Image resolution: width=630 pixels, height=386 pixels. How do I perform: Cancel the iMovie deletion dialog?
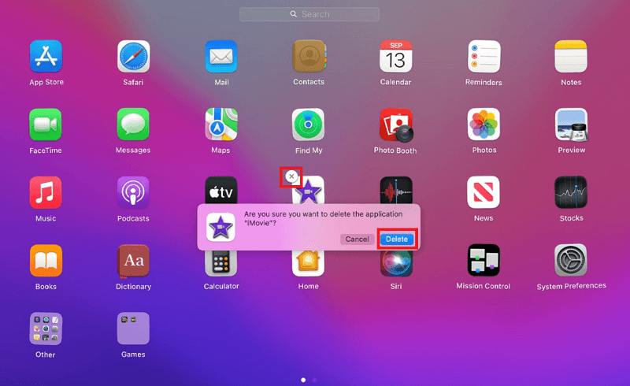pyautogui.click(x=357, y=239)
